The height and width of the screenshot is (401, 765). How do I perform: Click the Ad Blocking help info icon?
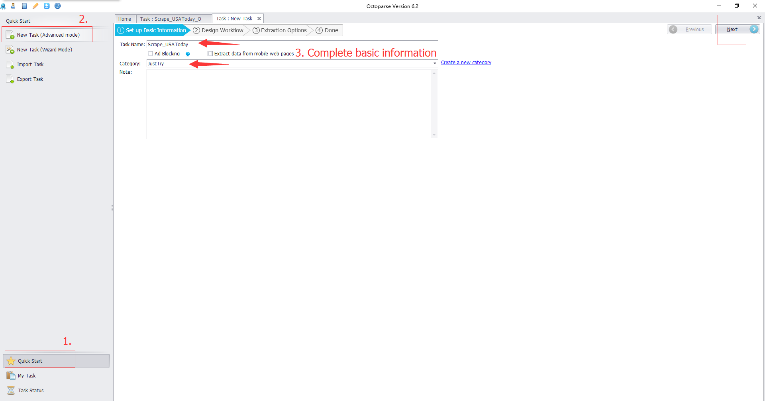(188, 54)
